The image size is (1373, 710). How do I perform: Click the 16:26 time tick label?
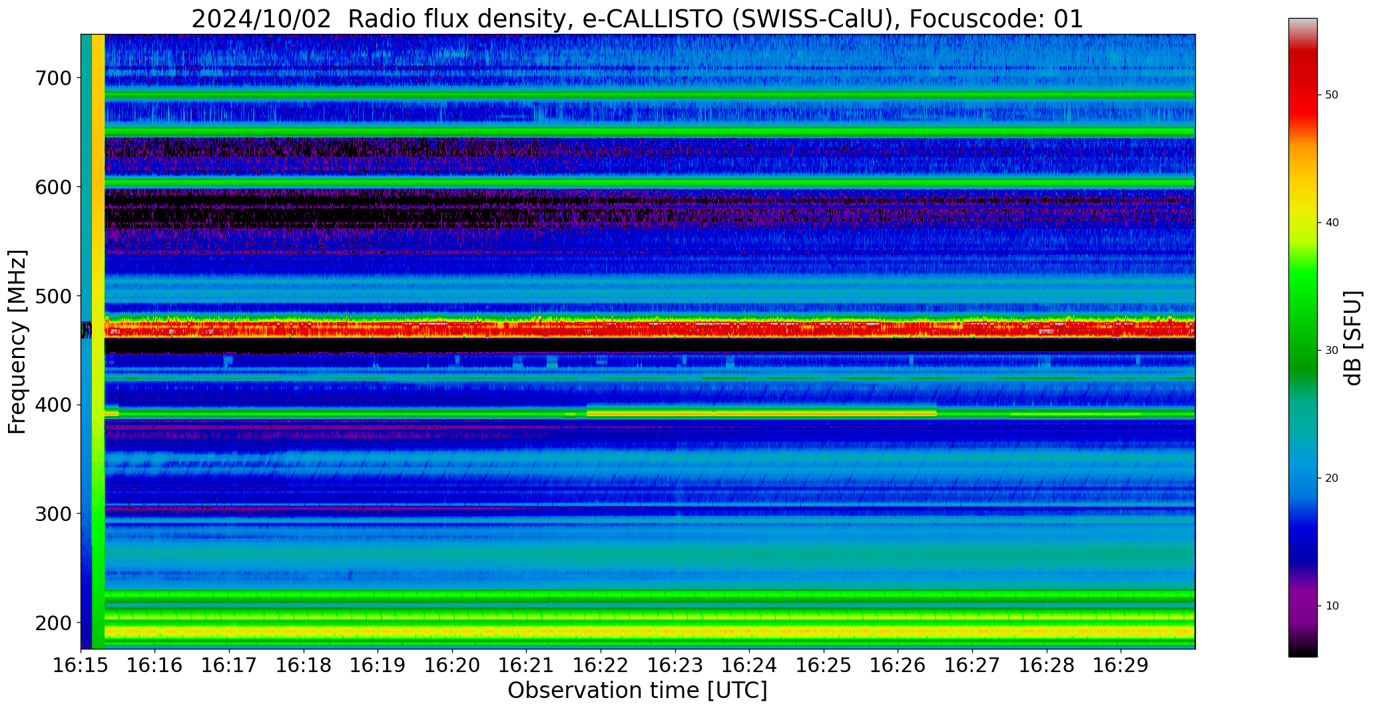coord(898,665)
